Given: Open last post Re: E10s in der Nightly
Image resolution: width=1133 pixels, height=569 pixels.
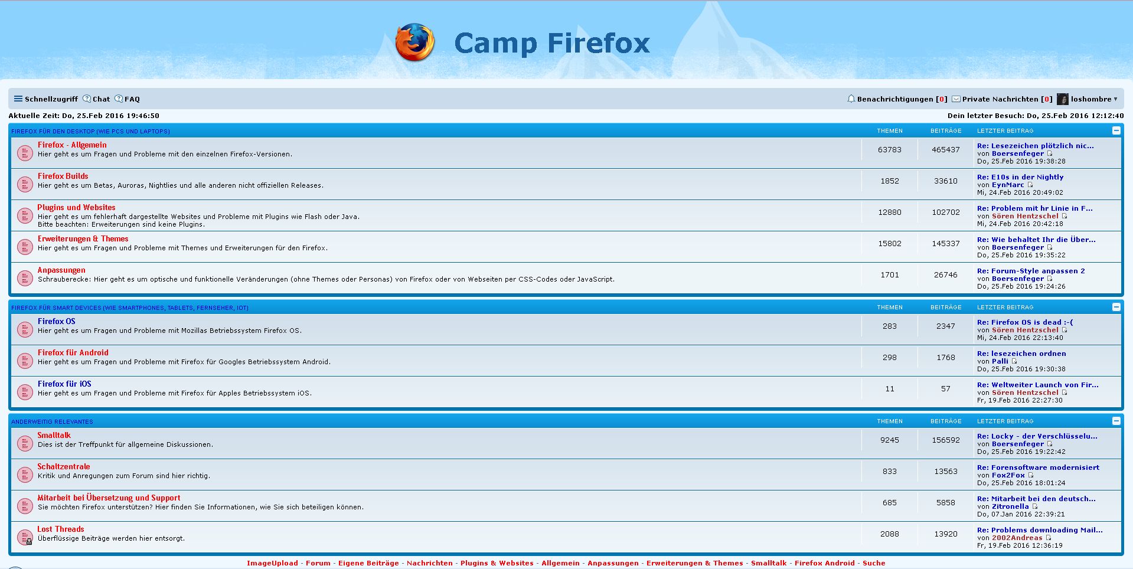Looking at the screenshot, I should [x=1020, y=177].
